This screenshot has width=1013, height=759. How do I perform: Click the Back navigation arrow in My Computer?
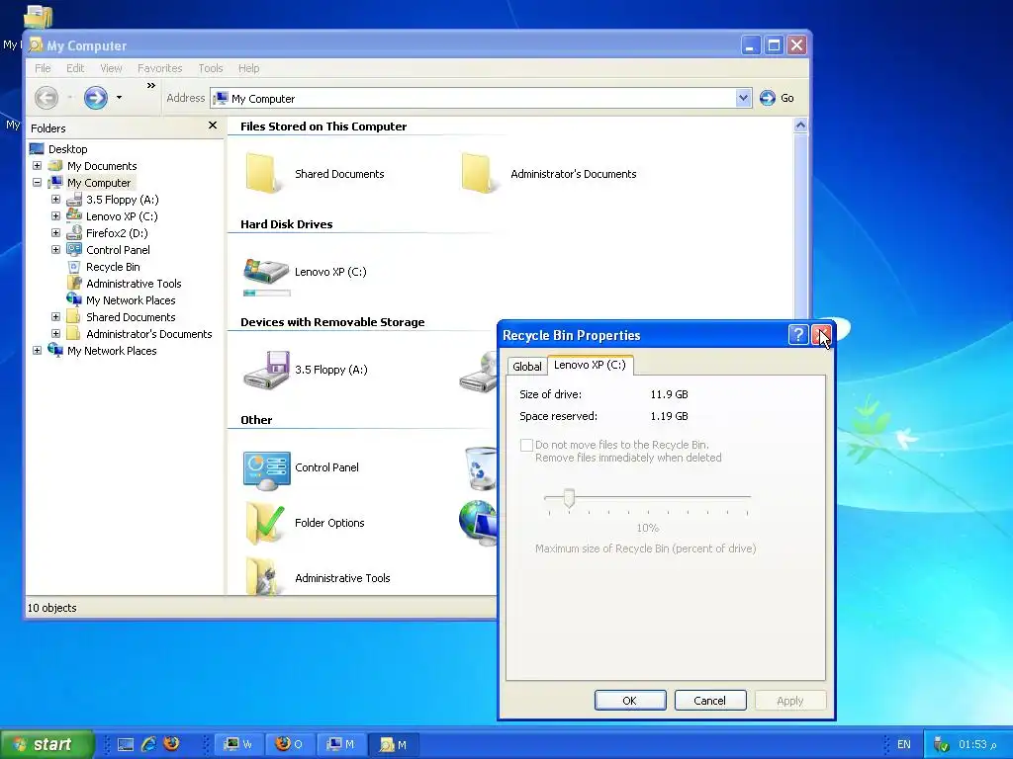click(46, 98)
